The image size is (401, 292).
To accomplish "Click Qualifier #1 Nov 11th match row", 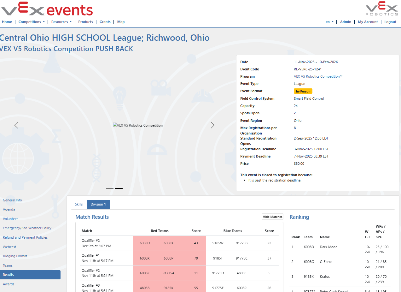I will click(x=179, y=258).
